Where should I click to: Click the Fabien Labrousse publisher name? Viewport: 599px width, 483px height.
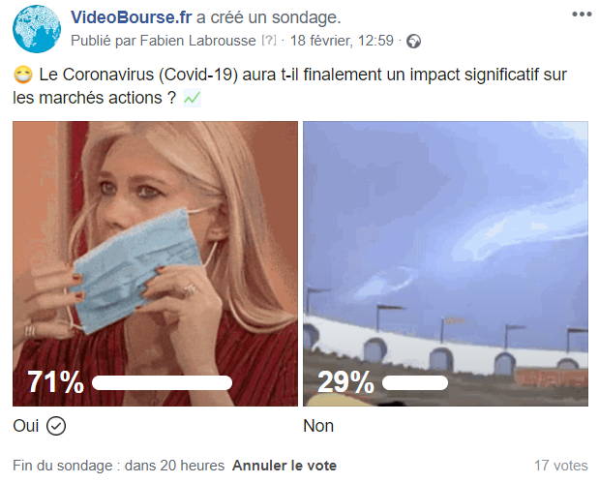197,41
